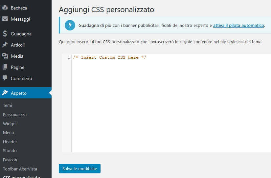Click the Commenti speech bubble icon
271x178 pixels.
click(5, 78)
